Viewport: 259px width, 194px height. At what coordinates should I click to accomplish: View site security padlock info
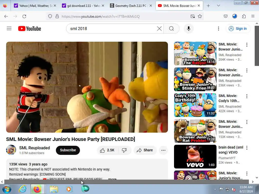(x=57, y=16)
